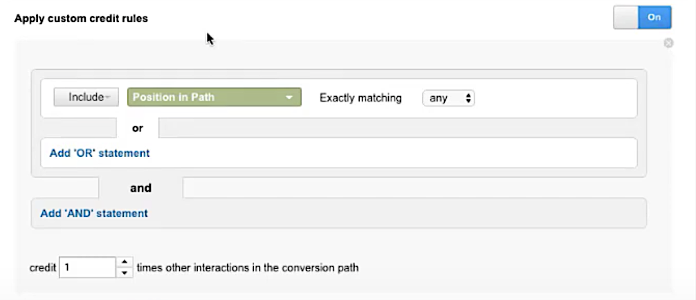The height and width of the screenshot is (300, 696).
Task: Click the 'credit' label before input
Action: (43, 268)
